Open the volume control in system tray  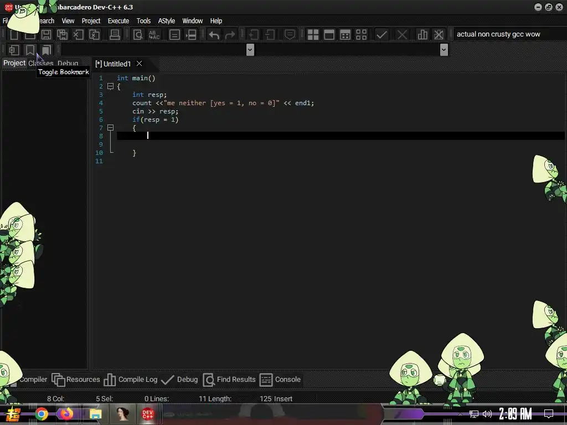tap(487, 414)
